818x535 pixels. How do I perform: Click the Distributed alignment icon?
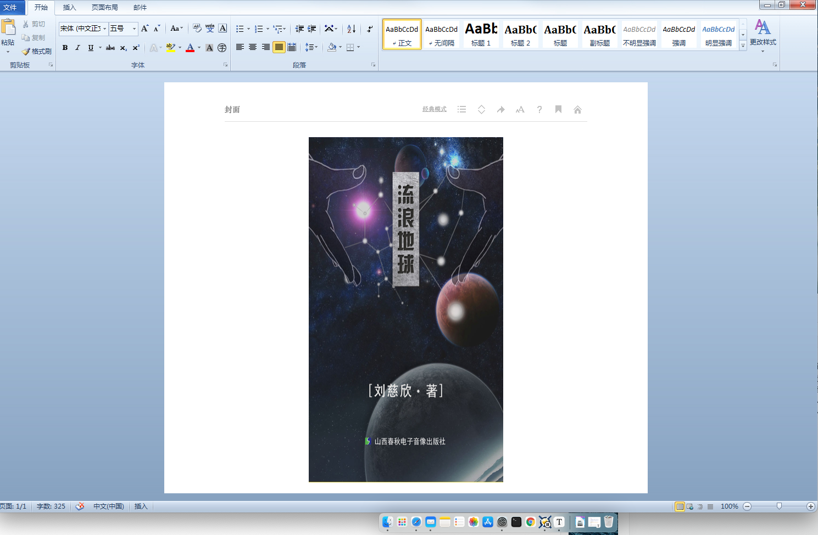(292, 47)
